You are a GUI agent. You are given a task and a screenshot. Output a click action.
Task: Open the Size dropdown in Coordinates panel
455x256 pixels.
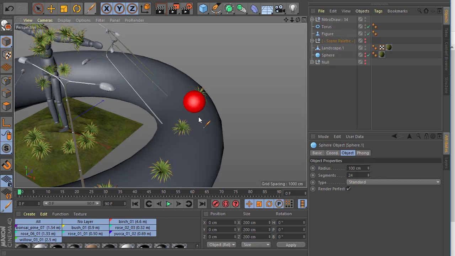click(256, 245)
